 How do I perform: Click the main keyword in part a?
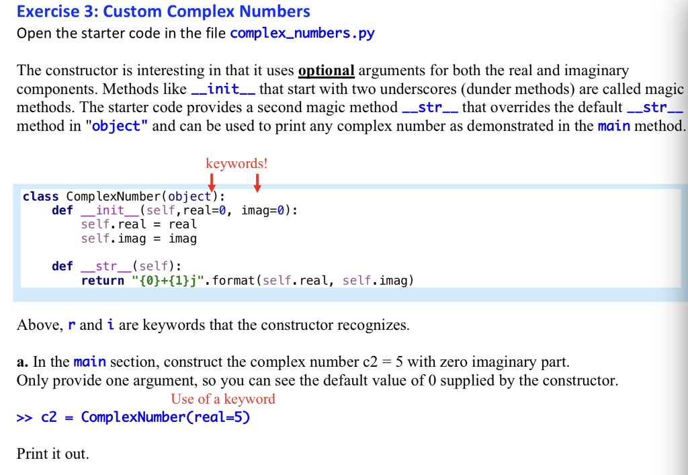[90, 361]
